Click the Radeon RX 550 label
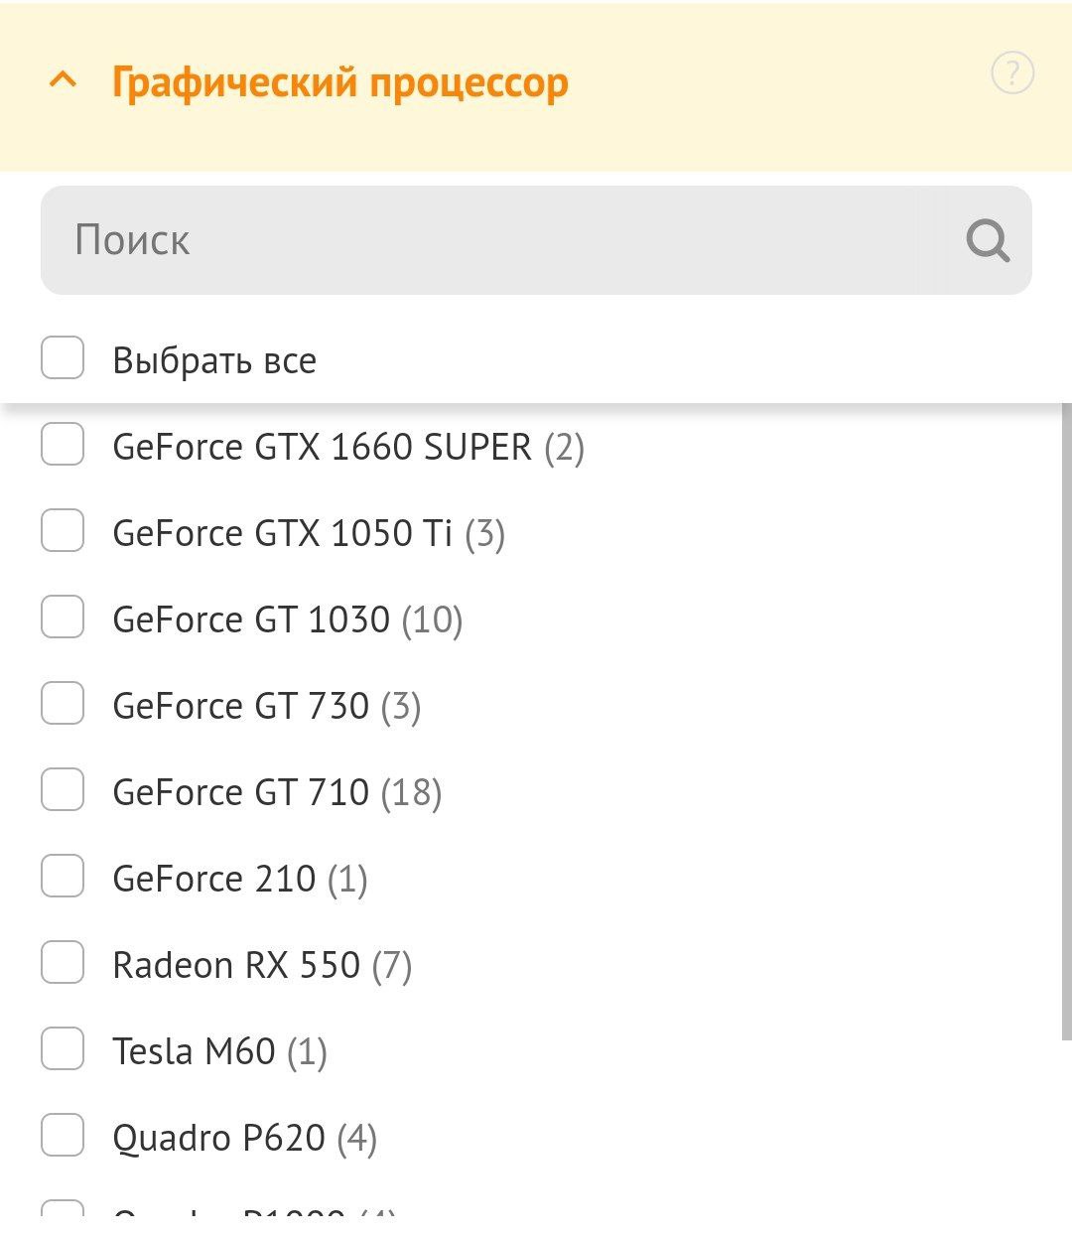Viewport: 1072px width, 1237px height. [x=236, y=965]
